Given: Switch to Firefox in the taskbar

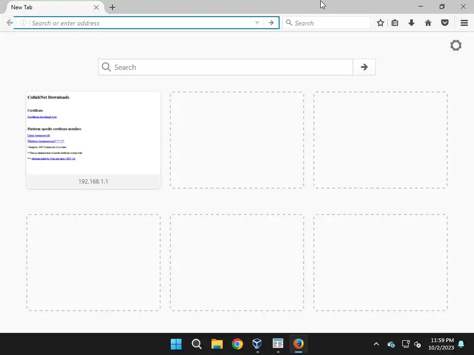Looking at the screenshot, I should pos(299,344).
